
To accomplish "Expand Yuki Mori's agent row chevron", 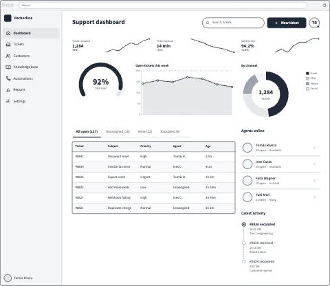I will 314,197.
